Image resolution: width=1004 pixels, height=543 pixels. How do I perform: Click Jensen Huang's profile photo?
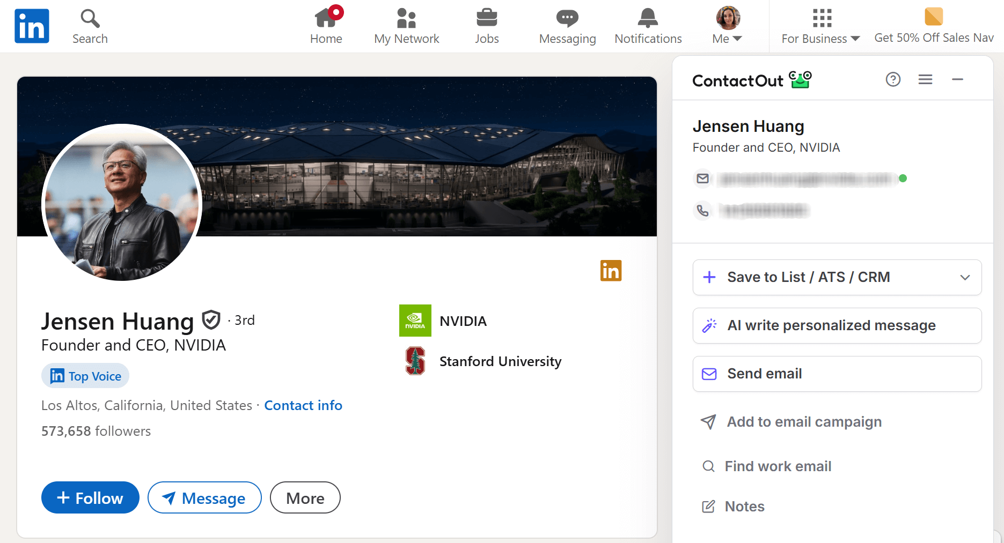[122, 203]
